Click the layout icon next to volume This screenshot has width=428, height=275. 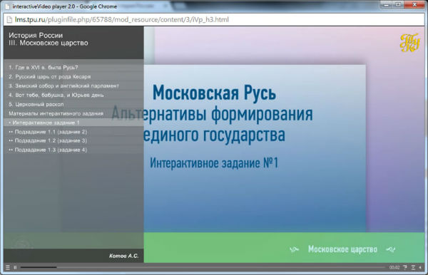click(413, 268)
